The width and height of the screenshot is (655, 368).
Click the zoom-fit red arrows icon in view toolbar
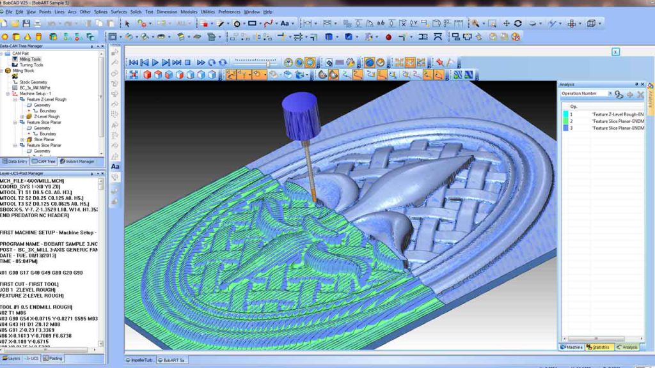[x=134, y=75]
